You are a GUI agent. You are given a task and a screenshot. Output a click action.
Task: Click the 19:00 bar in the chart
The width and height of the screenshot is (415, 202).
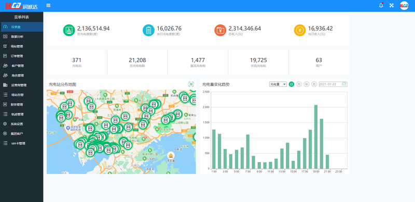(x=316, y=137)
